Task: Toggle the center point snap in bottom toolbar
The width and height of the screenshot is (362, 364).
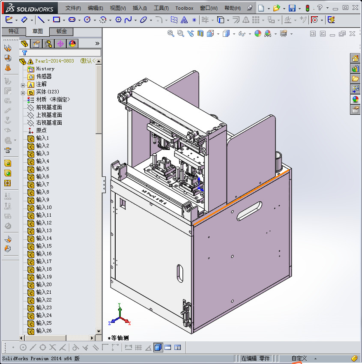Action: coord(23,348)
